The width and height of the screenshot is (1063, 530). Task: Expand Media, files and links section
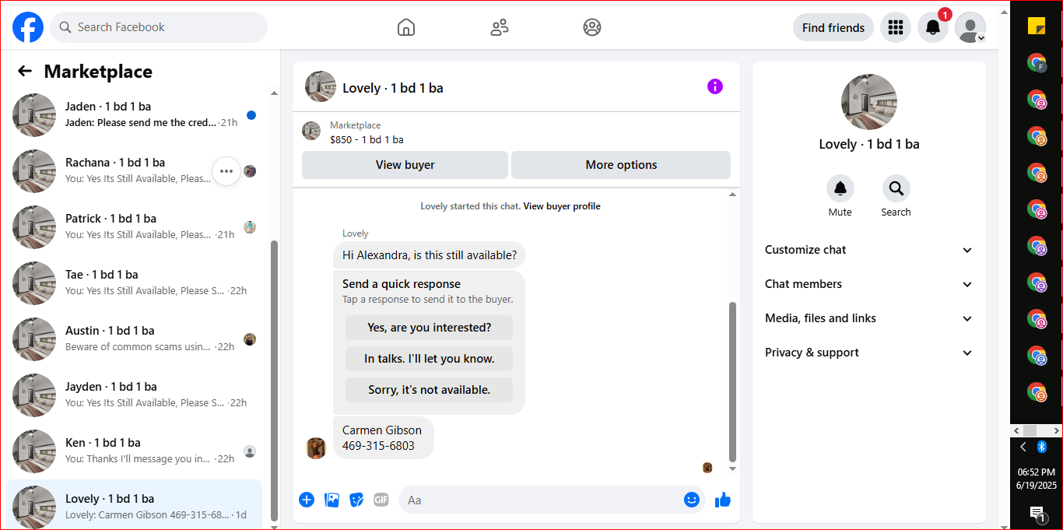click(869, 318)
